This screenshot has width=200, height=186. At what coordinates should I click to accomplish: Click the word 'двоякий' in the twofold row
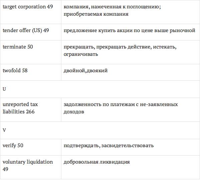(97, 71)
